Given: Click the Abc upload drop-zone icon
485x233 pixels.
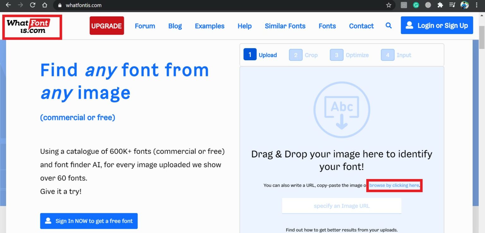Looking at the screenshot, I should (x=342, y=109).
